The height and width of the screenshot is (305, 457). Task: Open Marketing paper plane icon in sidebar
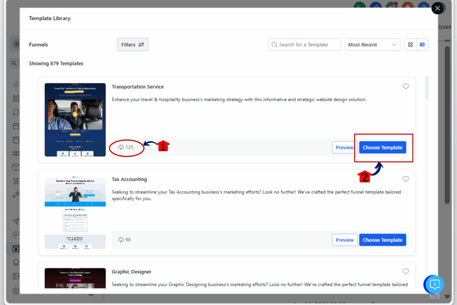16,221
